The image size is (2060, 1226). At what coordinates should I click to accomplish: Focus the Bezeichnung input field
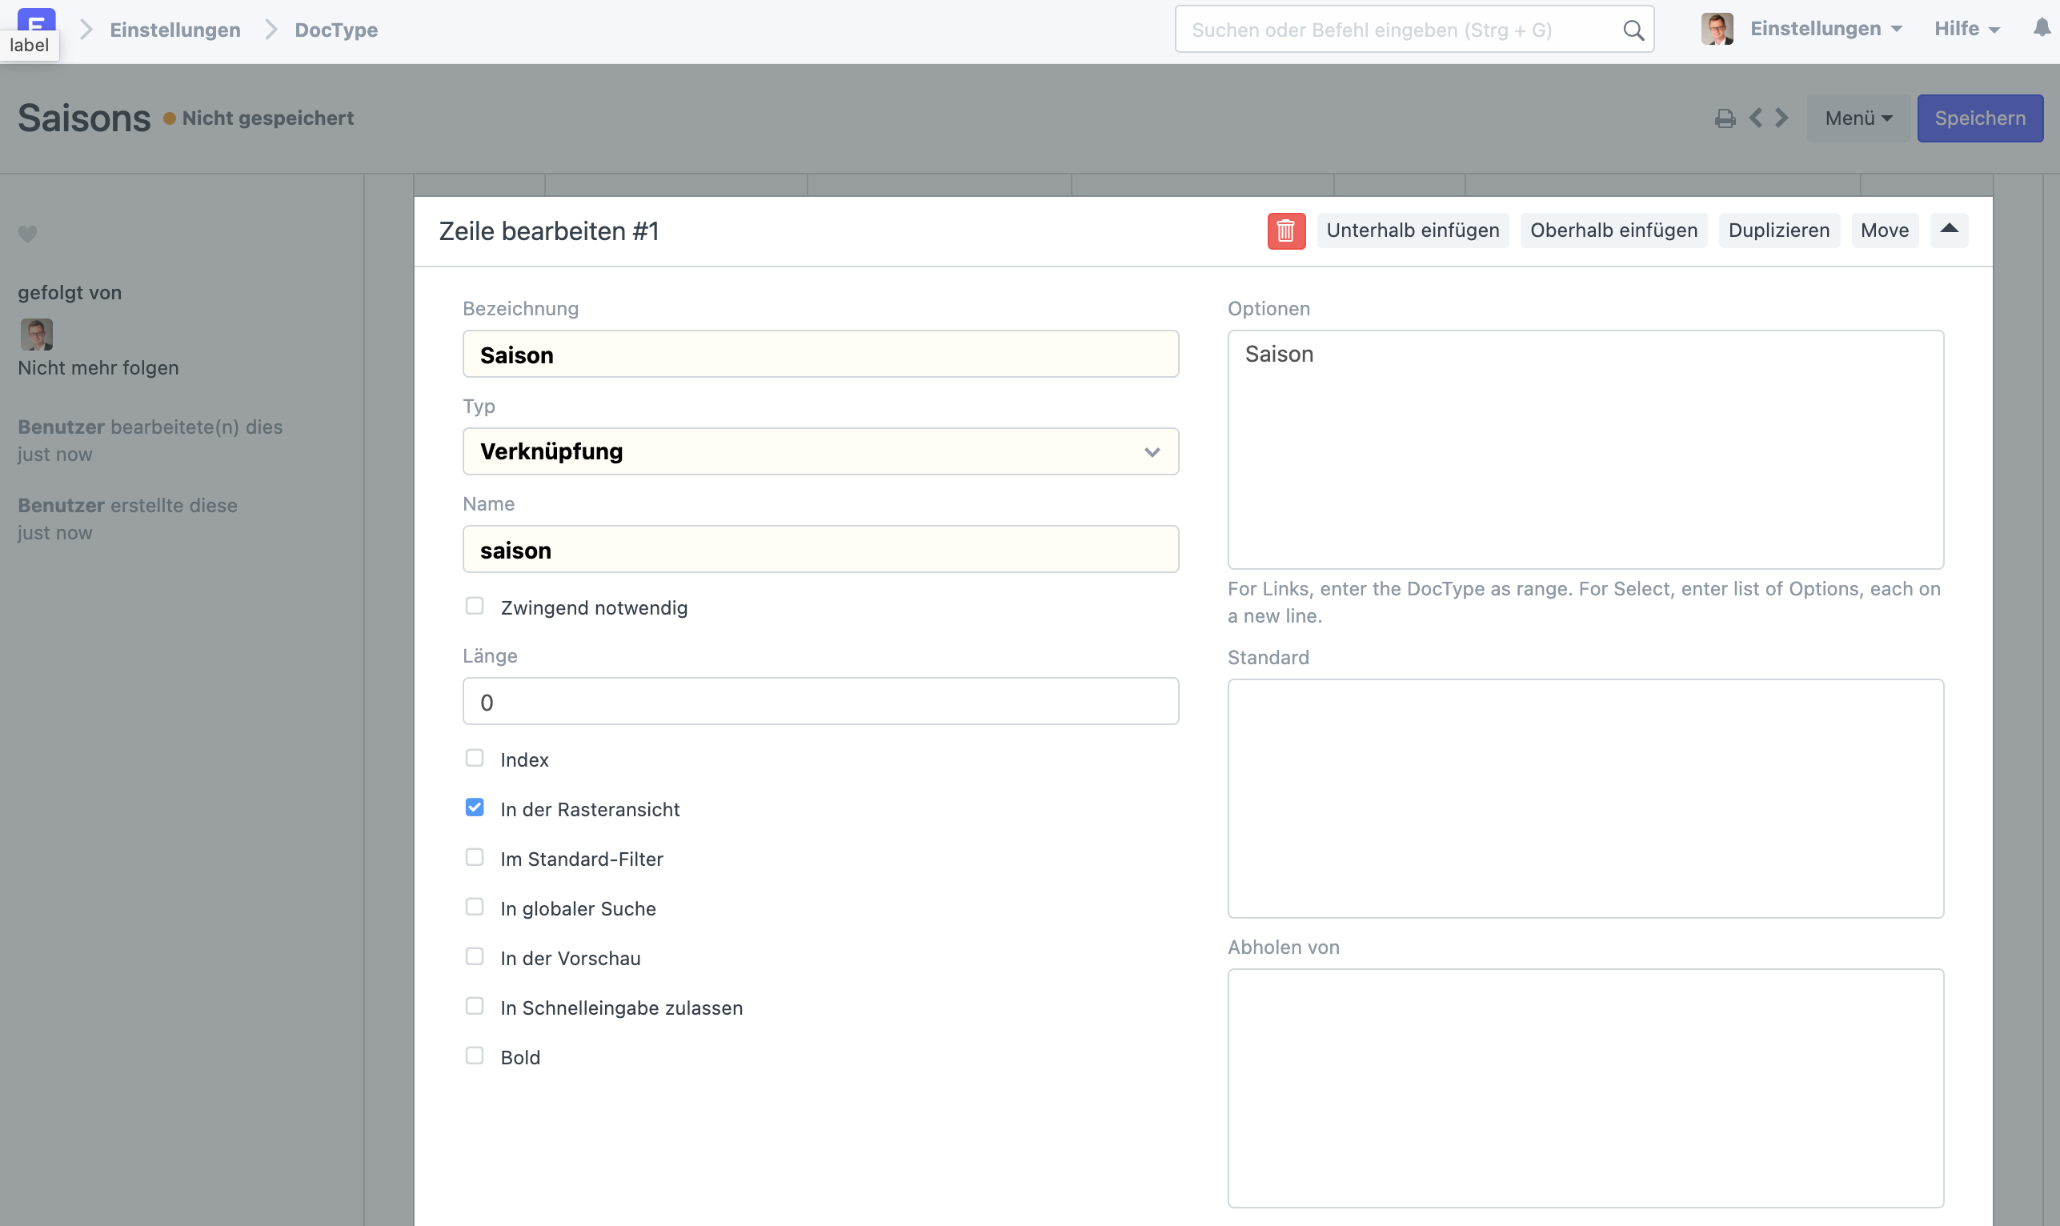point(820,355)
